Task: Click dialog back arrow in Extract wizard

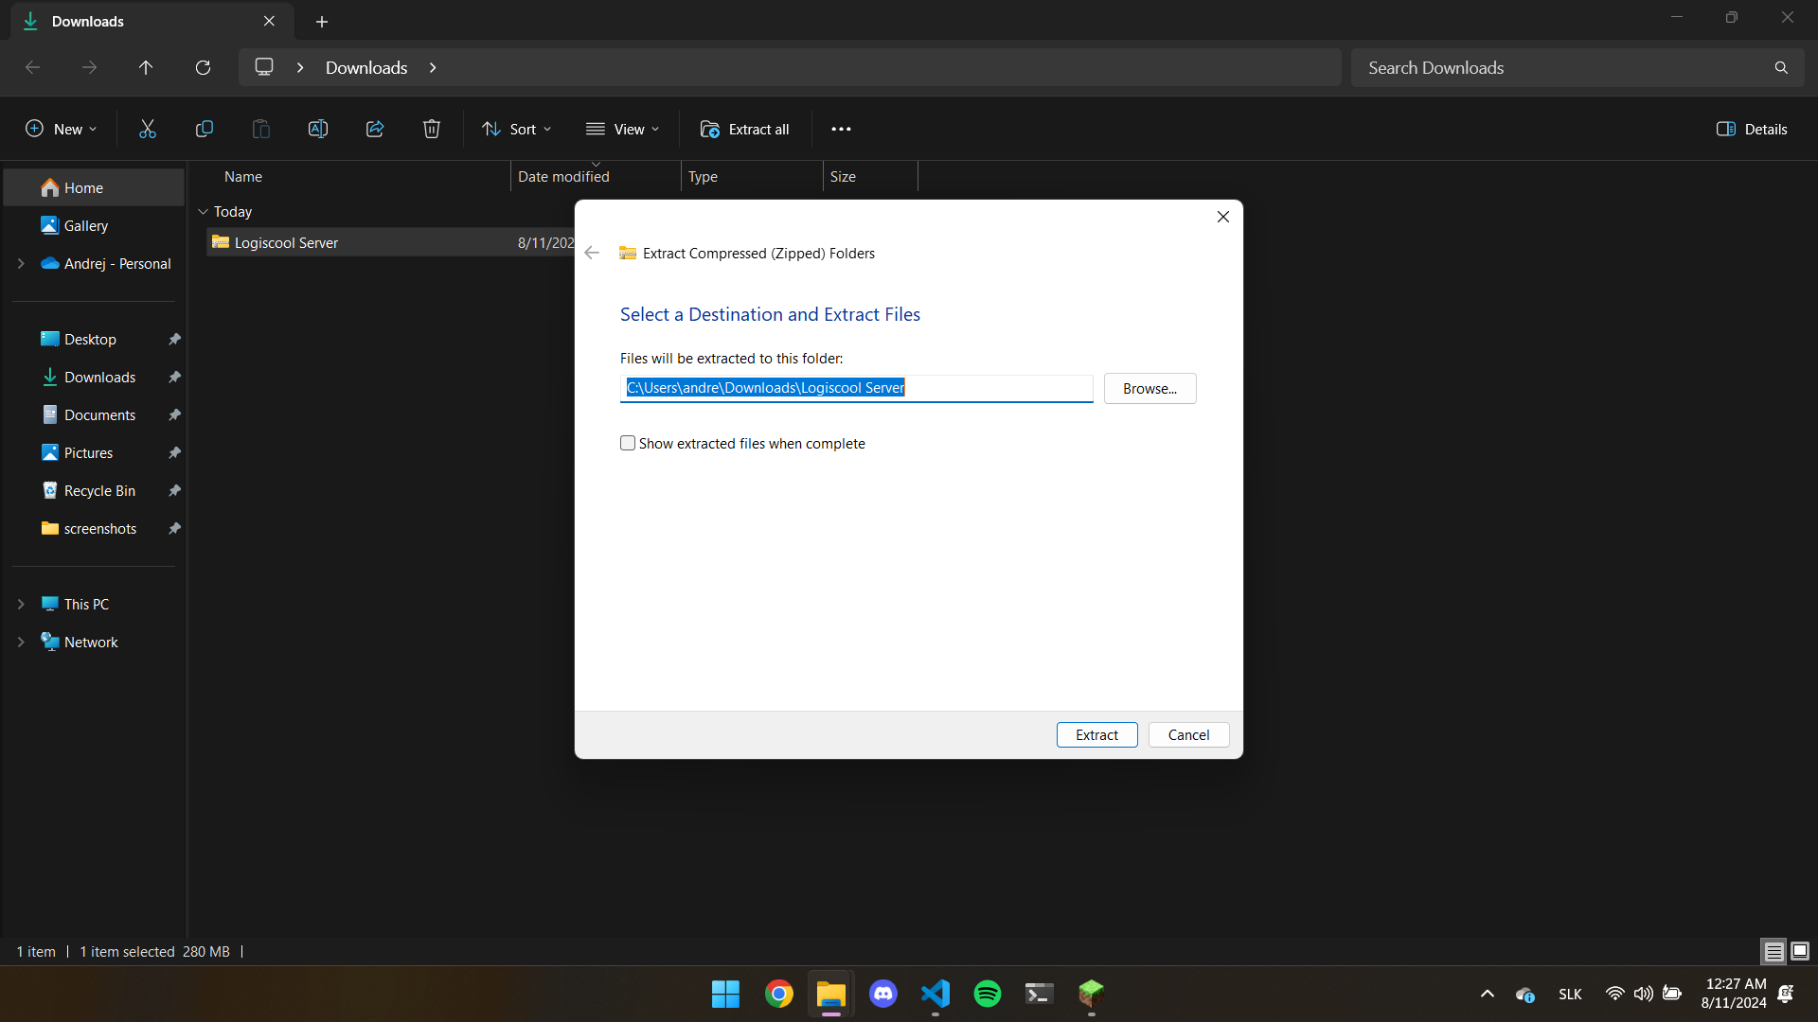Action: click(592, 253)
